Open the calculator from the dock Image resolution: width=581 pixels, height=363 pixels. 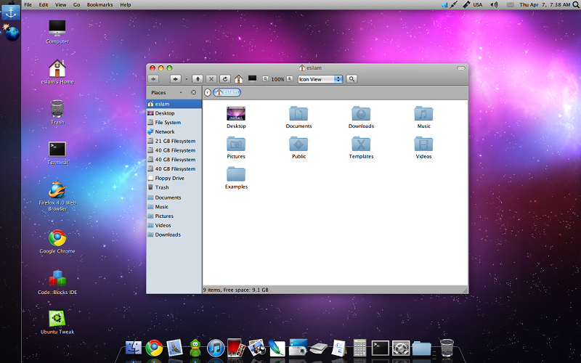click(x=359, y=348)
